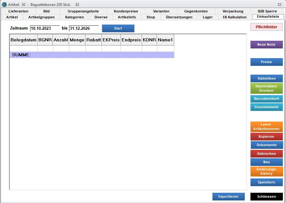Create a Neue Notiz
Image resolution: width=286 pixels, height=203 pixels.
pos(266,45)
